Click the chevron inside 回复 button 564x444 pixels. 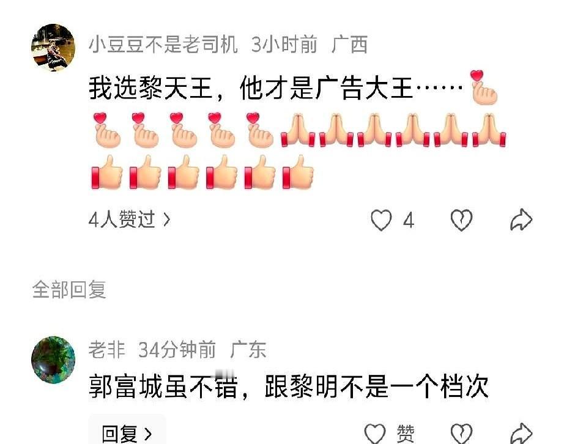click(148, 434)
